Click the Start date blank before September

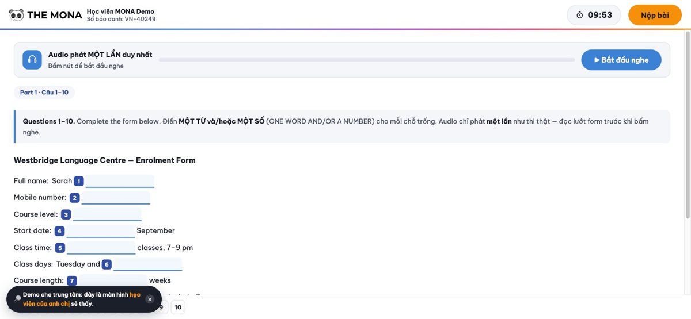coord(101,231)
